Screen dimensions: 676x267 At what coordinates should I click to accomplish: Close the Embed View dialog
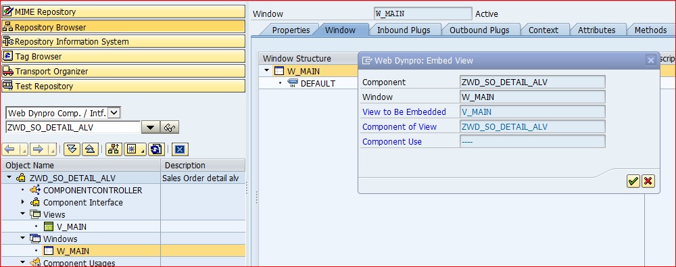(650, 60)
